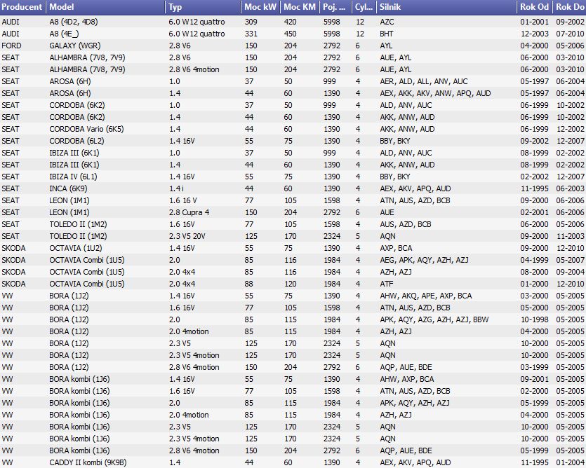The width and height of the screenshot is (586, 468).
Task: Select Rok Do date 01-2004
Action: coord(570,463)
